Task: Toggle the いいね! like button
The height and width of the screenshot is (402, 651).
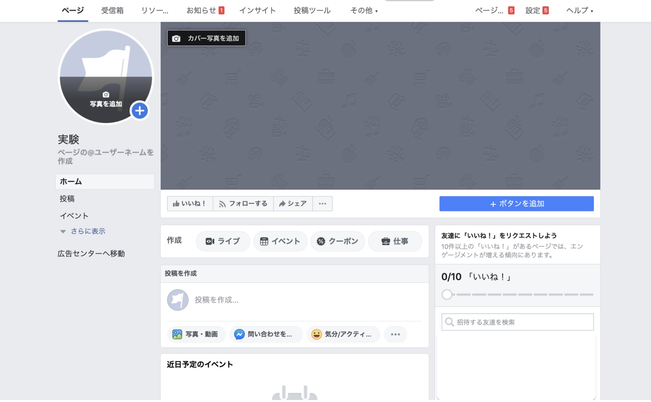Action: (x=189, y=204)
